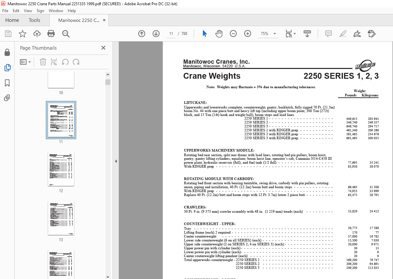Switch to the Tools tab
Screen dimensions: 393x279
(34, 20)
